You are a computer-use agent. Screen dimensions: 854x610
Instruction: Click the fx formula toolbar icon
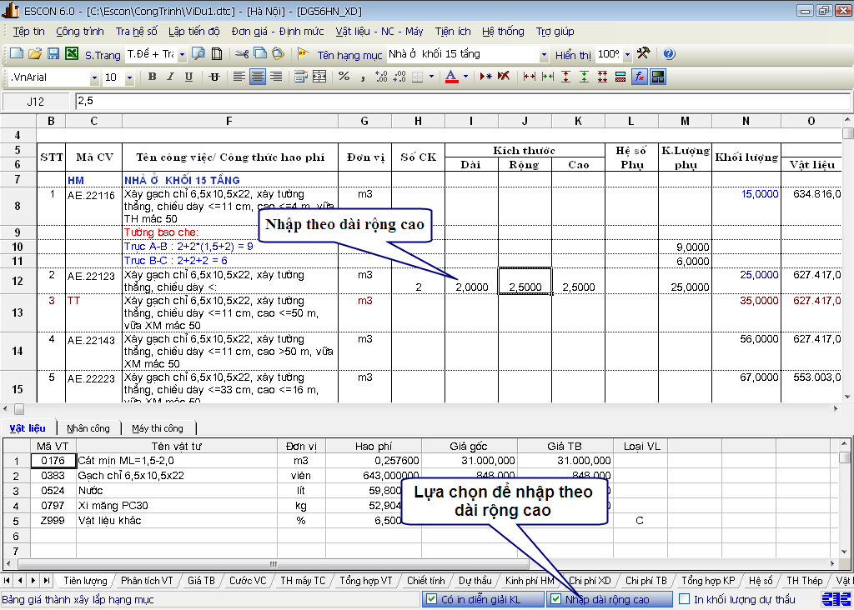point(640,77)
